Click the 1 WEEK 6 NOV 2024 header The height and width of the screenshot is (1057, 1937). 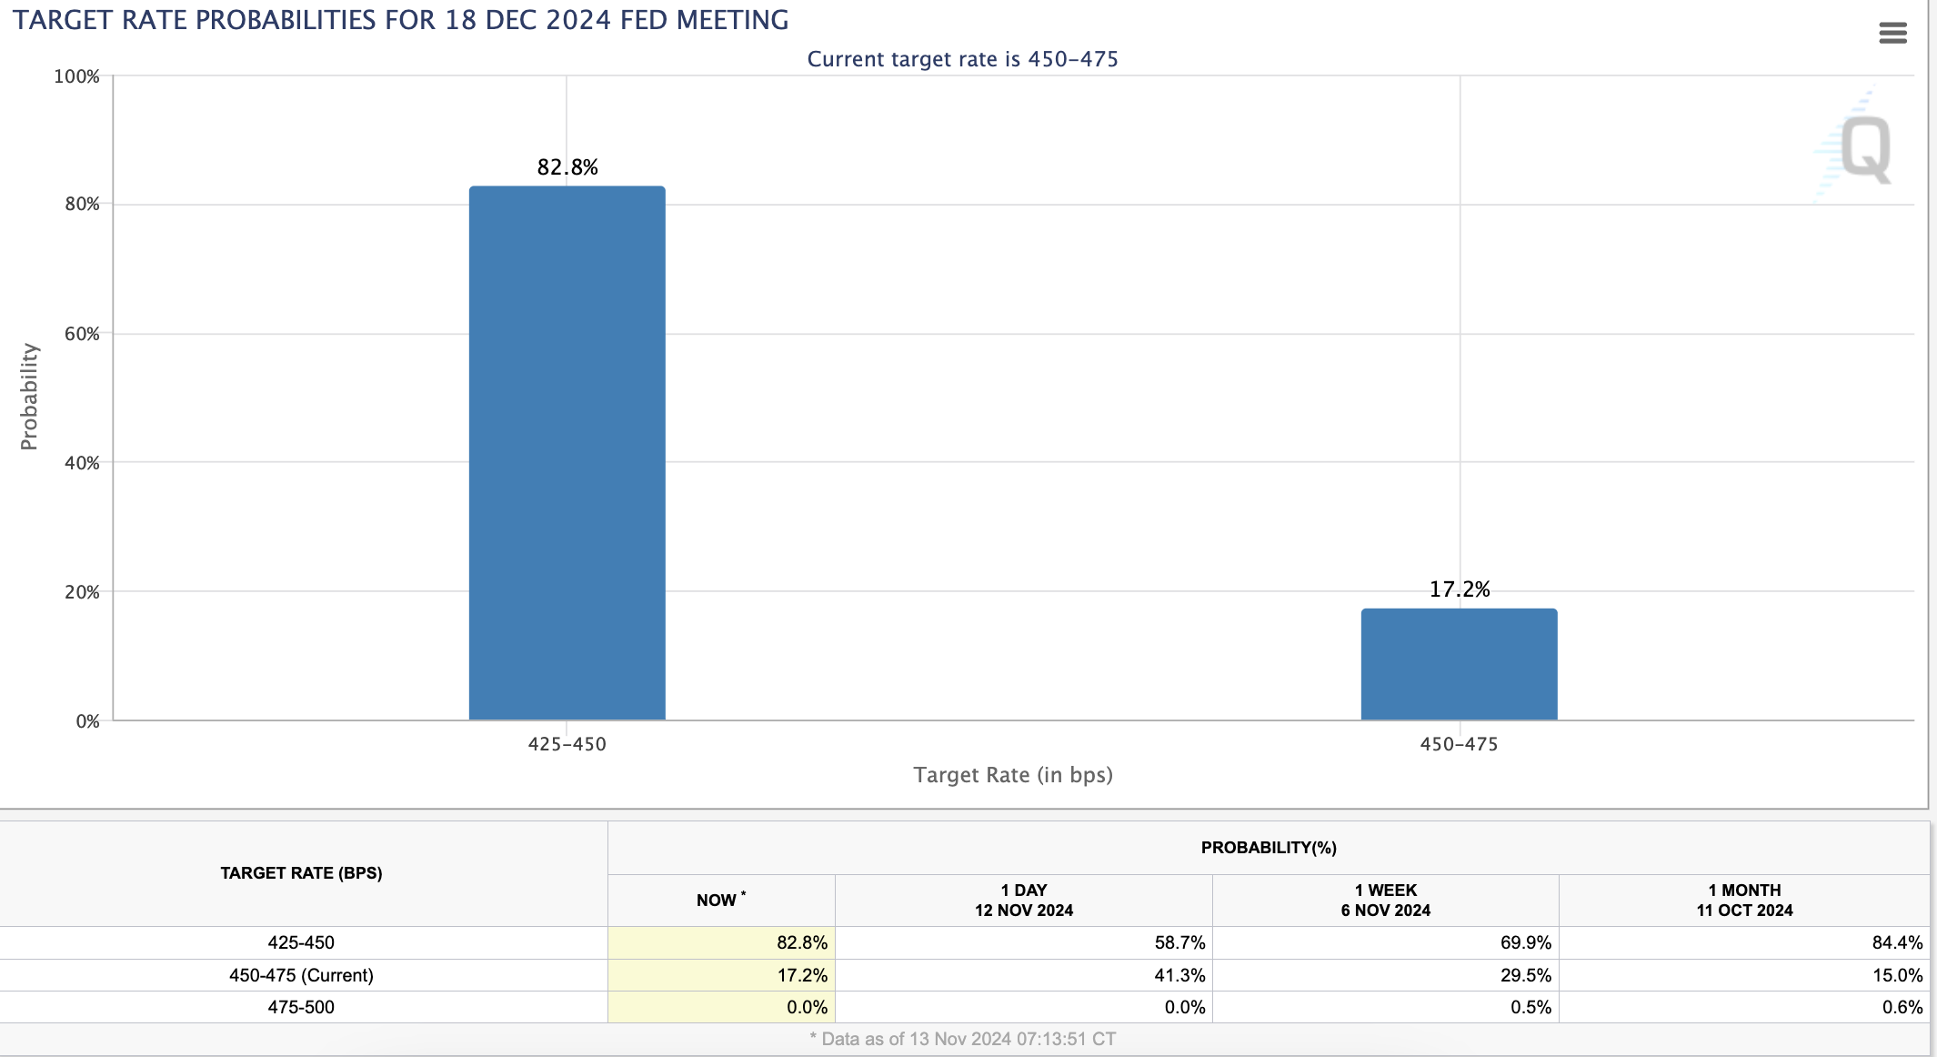(1384, 900)
